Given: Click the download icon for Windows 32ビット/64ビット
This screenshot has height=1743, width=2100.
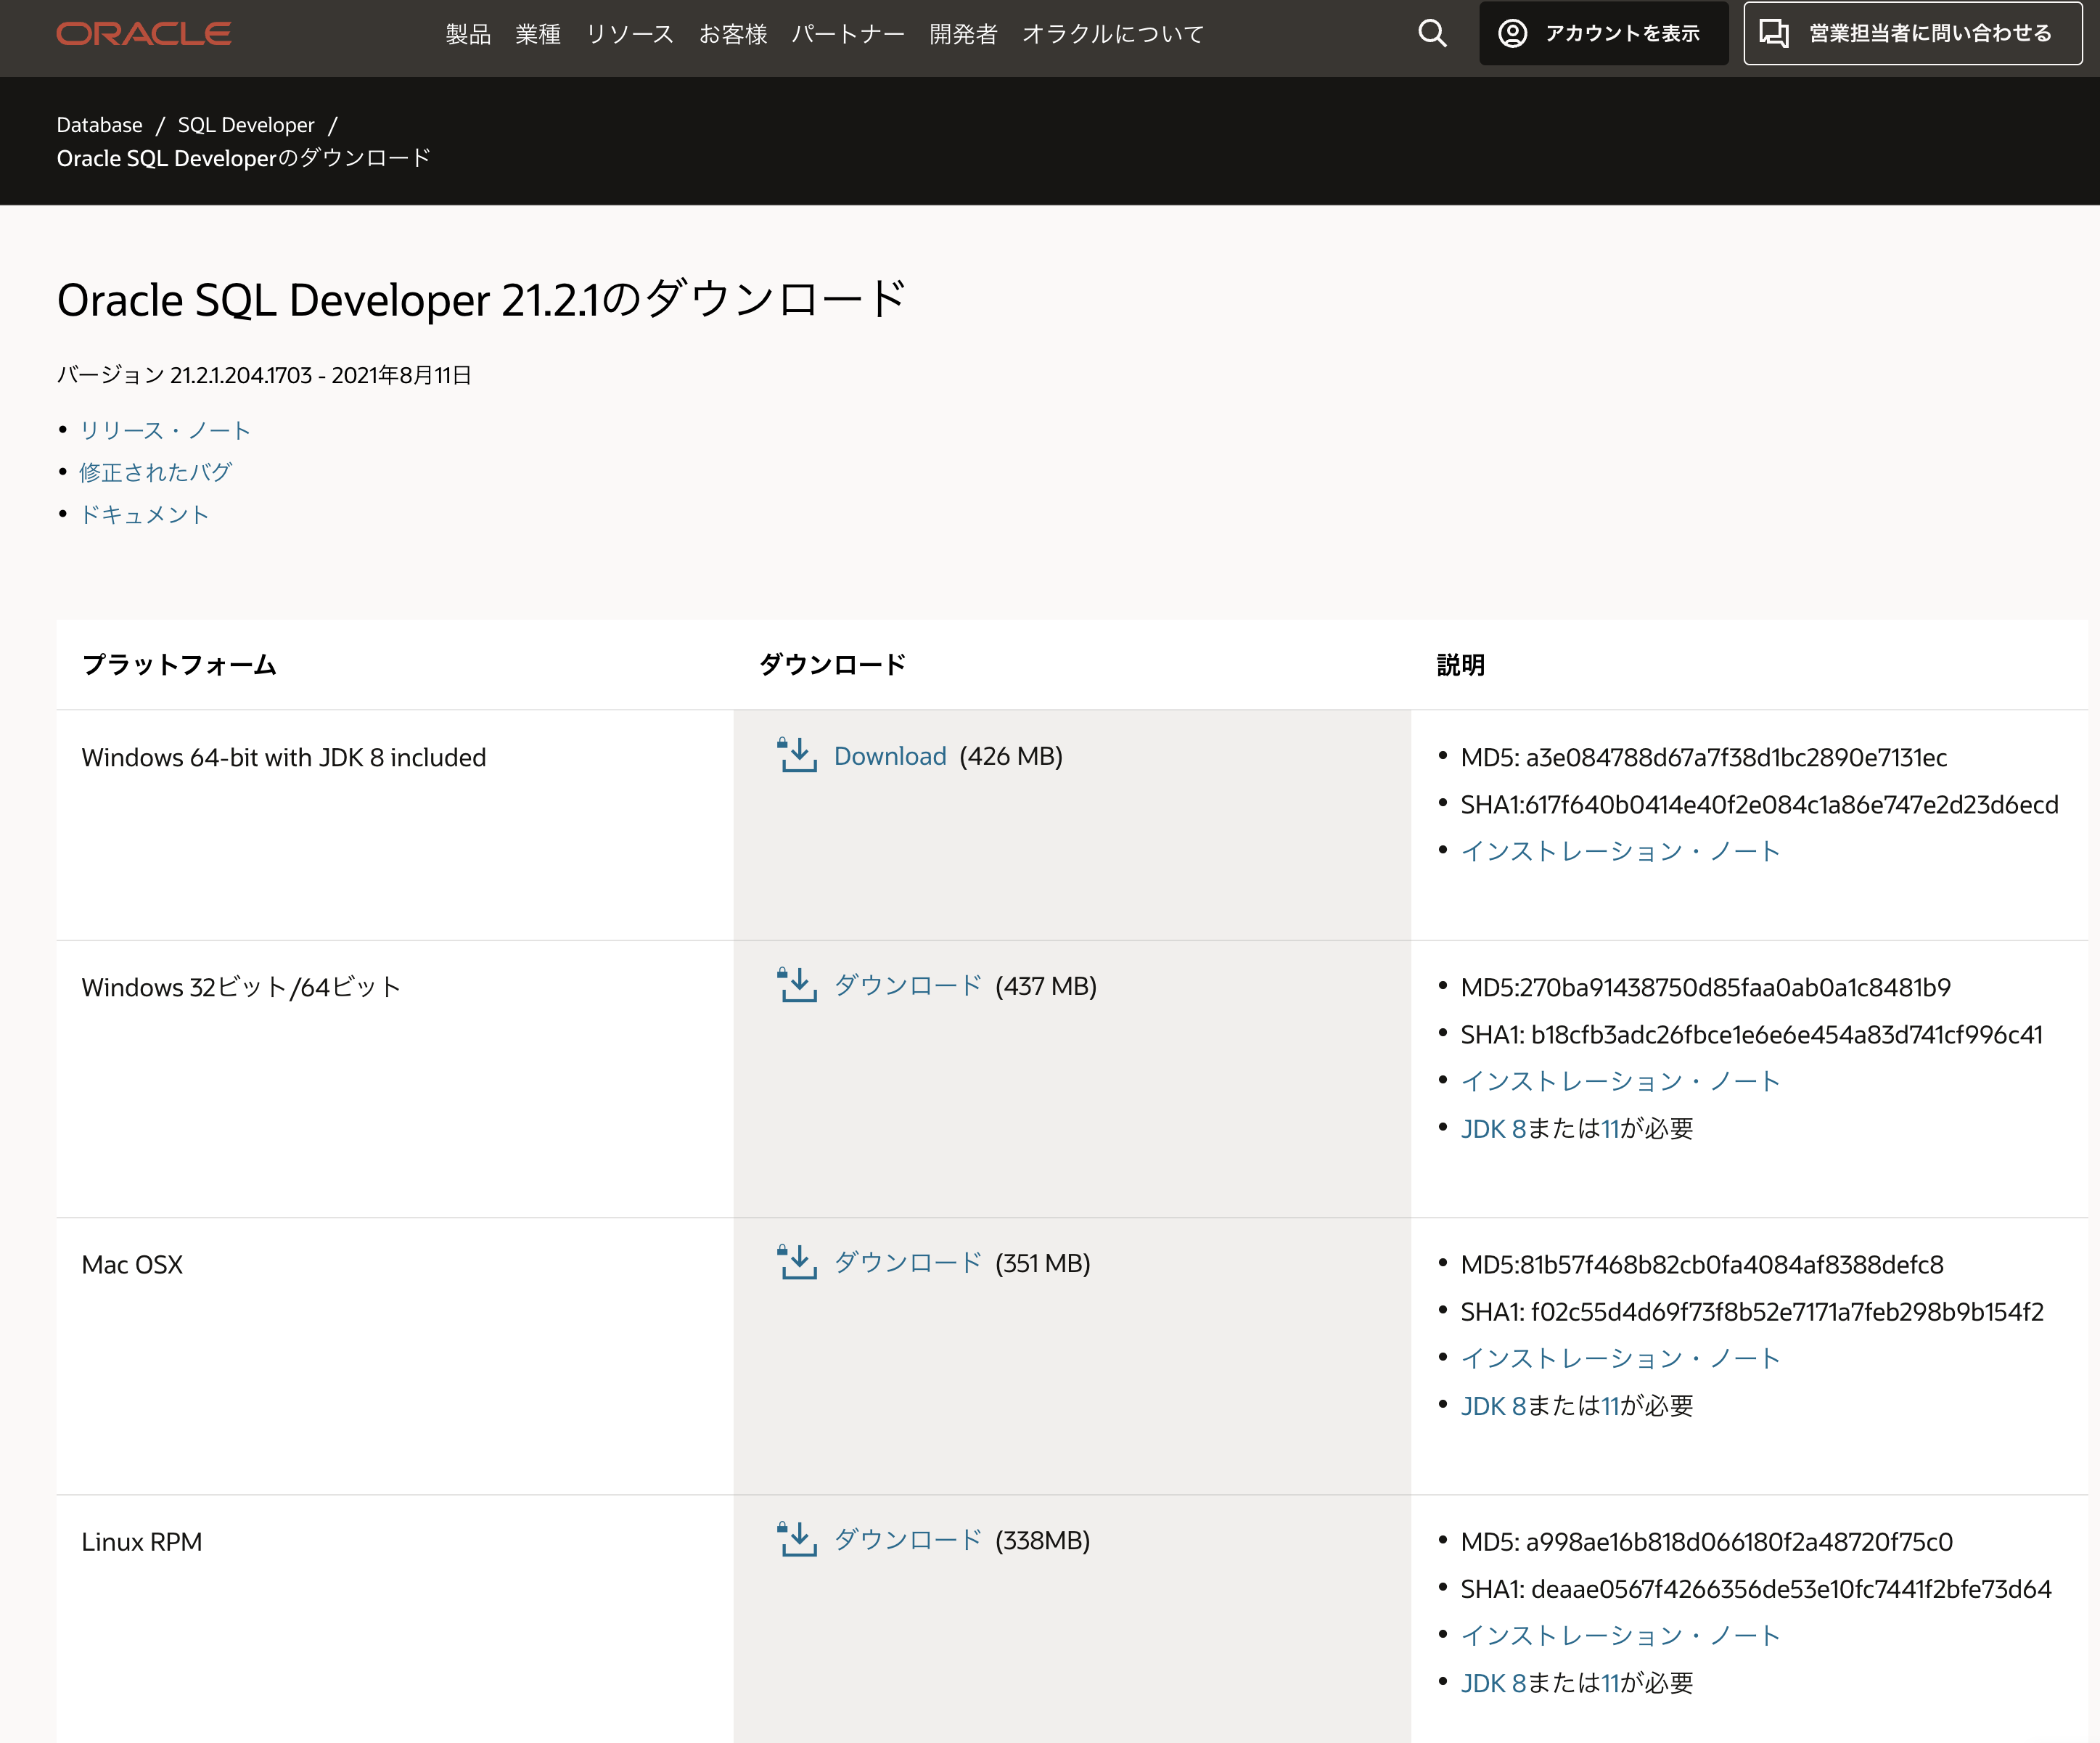Looking at the screenshot, I should [x=797, y=985].
